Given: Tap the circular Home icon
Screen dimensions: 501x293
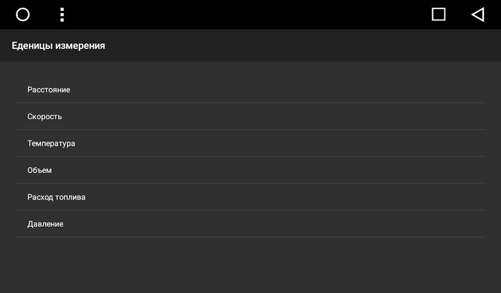Looking at the screenshot, I should point(22,15).
